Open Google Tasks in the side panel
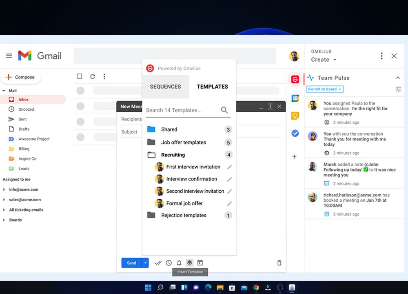The width and height of the screenshot is (408, 294). [x=295, y=134]
